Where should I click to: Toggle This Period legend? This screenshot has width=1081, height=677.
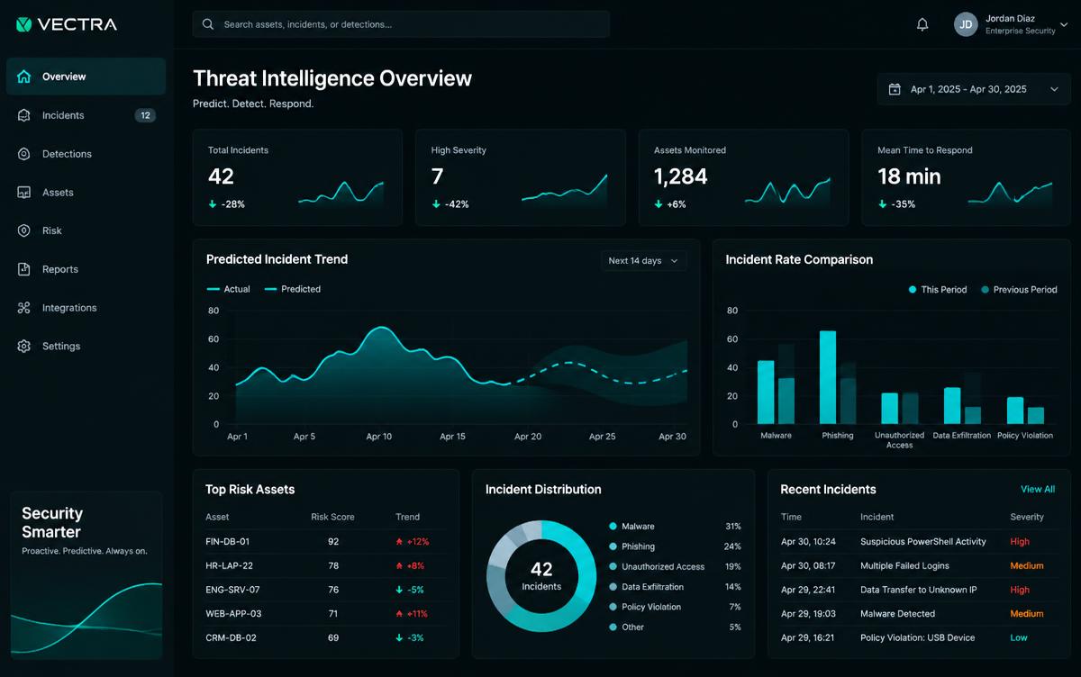point(937,290)
